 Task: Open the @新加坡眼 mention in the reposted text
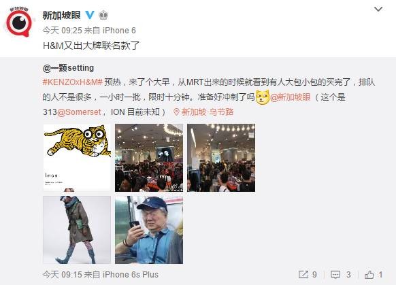pyautogui.click(x=291, y=97)
